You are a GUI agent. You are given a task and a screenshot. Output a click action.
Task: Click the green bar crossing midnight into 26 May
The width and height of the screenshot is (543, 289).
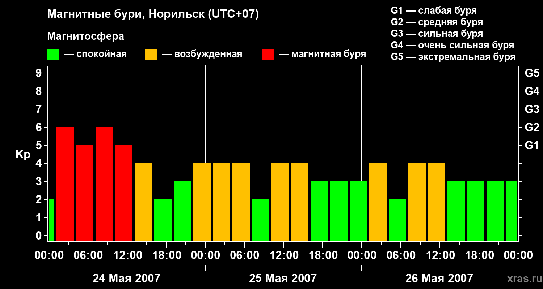pos(358,211)
